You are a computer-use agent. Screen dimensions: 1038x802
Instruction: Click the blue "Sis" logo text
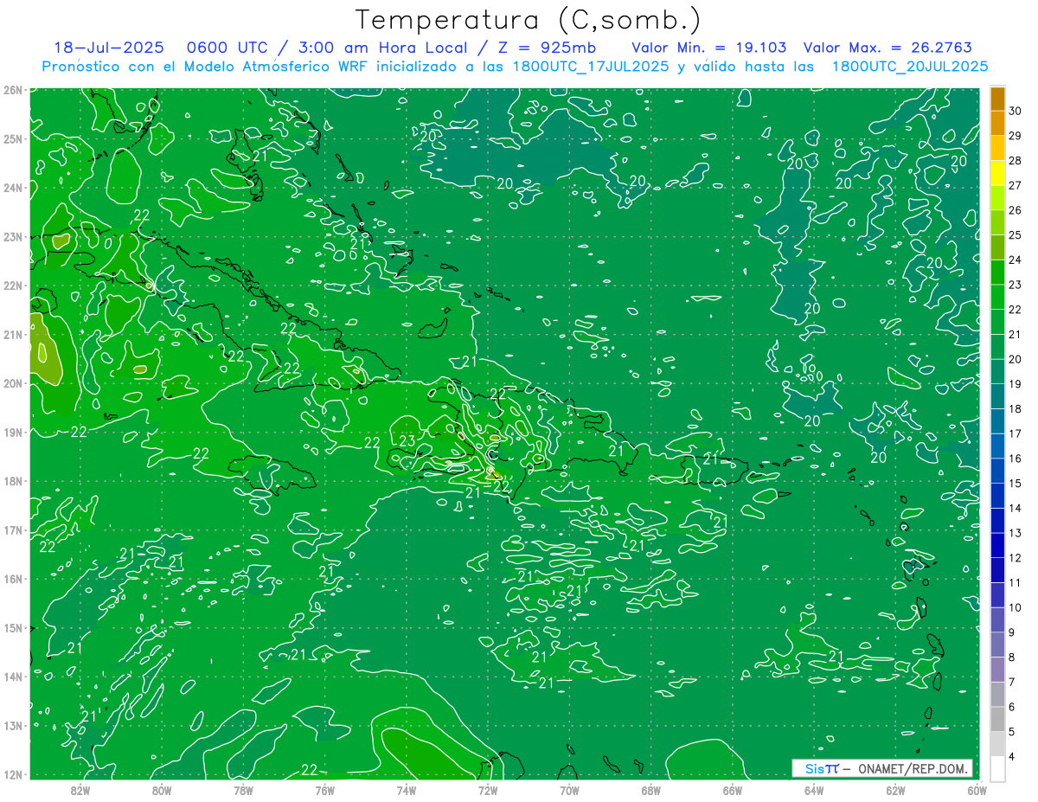[x=816, y=768]
